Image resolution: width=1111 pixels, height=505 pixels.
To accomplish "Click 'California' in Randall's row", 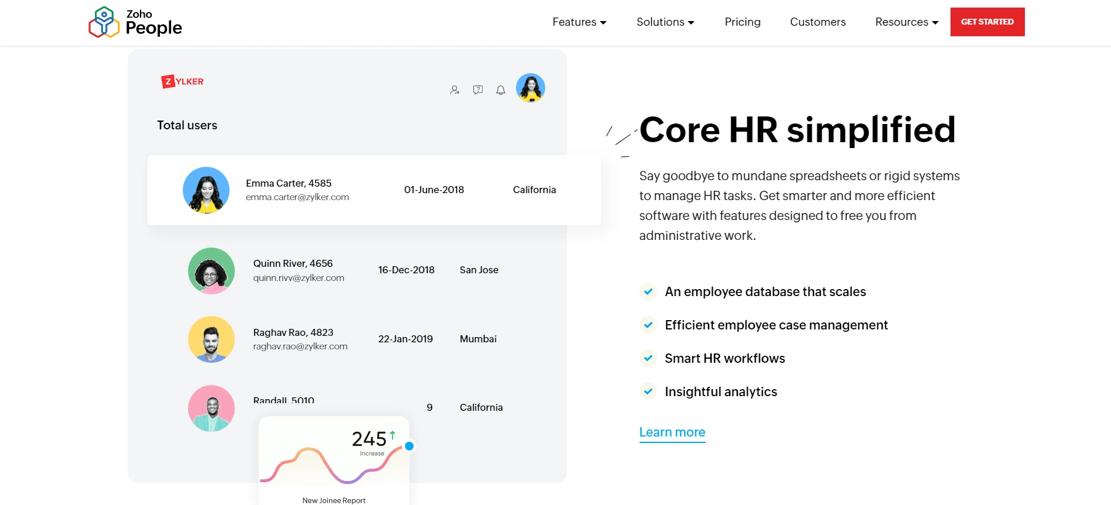I will [x=481, y=407].
